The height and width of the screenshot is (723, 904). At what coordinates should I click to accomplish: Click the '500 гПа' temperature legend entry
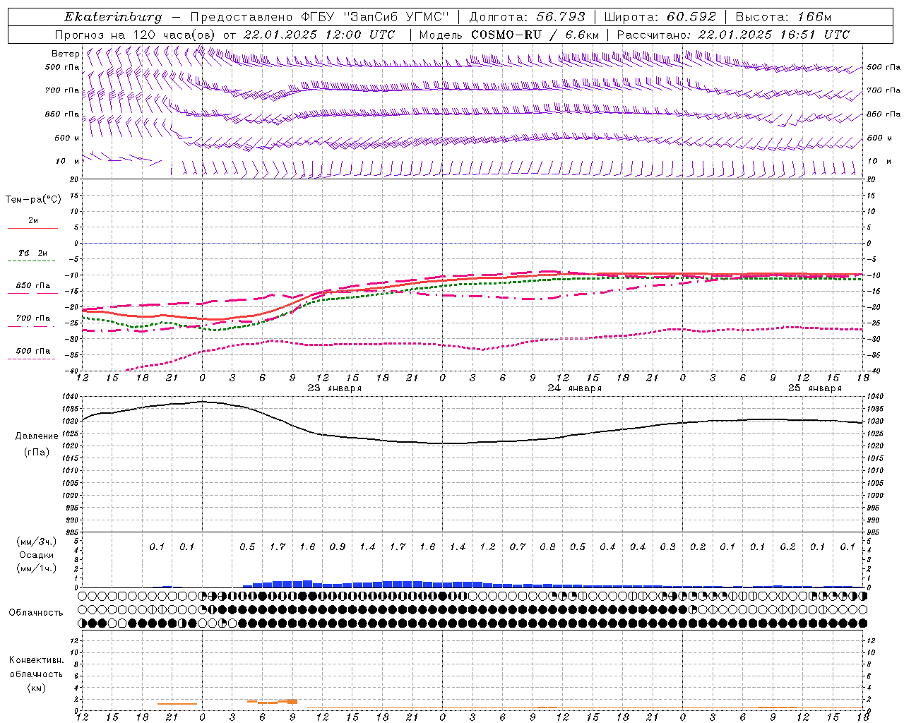[33, 351]
